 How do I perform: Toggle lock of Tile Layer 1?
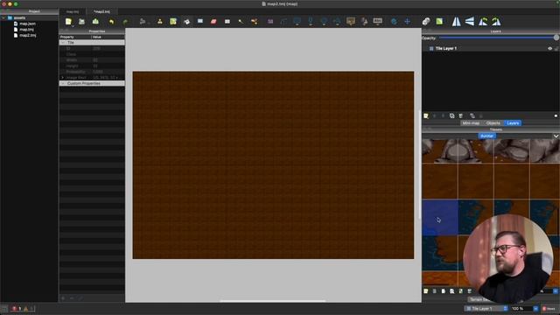(556, 49)
